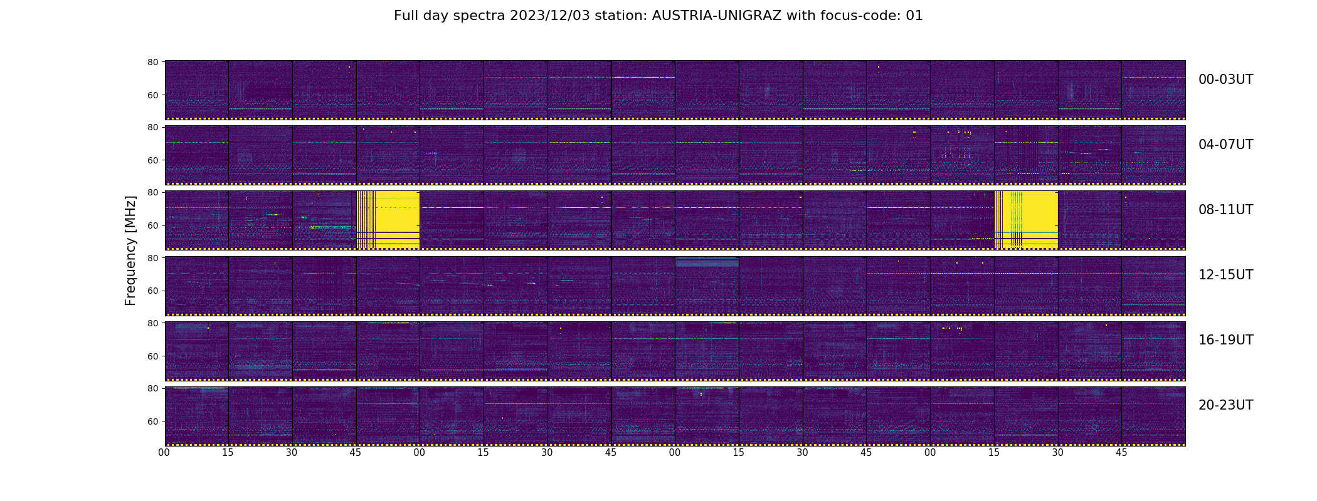The height and width of the screenshot is (501, 1317).
Task: Click the leftmost "00" x-axis tick label
Action: click(164, 453)
